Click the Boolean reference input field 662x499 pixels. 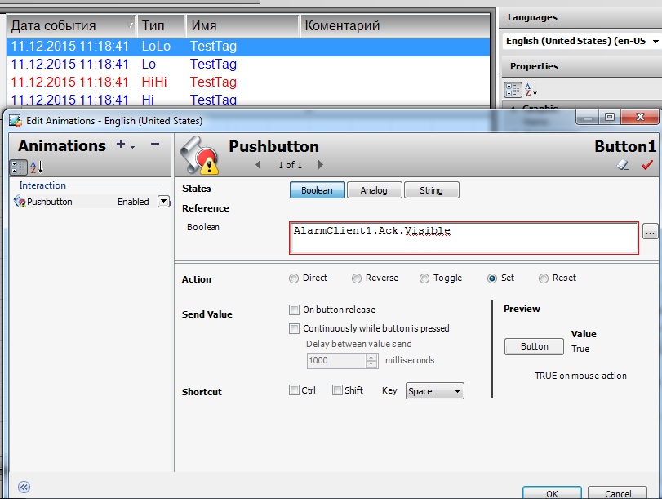point(464,238)
